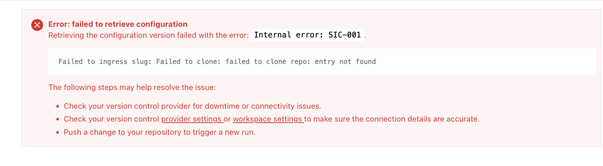The image size is (603, 166).
Task: Click 'The following steps may help' text
Action: 132,87
